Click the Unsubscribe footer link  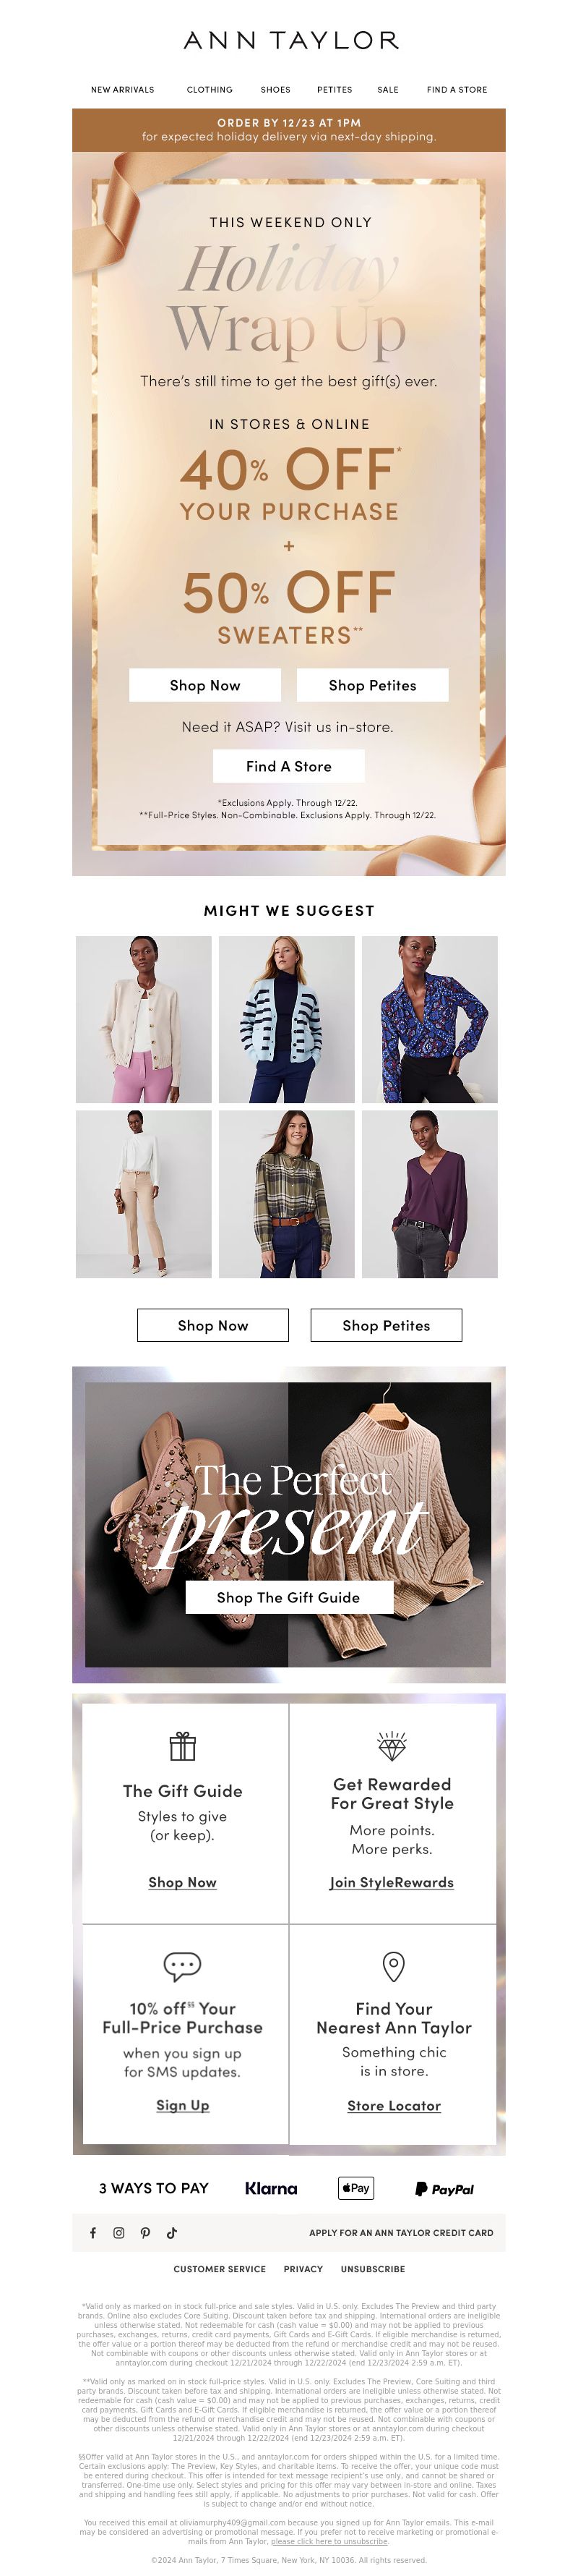click(x=374, y=2269)
